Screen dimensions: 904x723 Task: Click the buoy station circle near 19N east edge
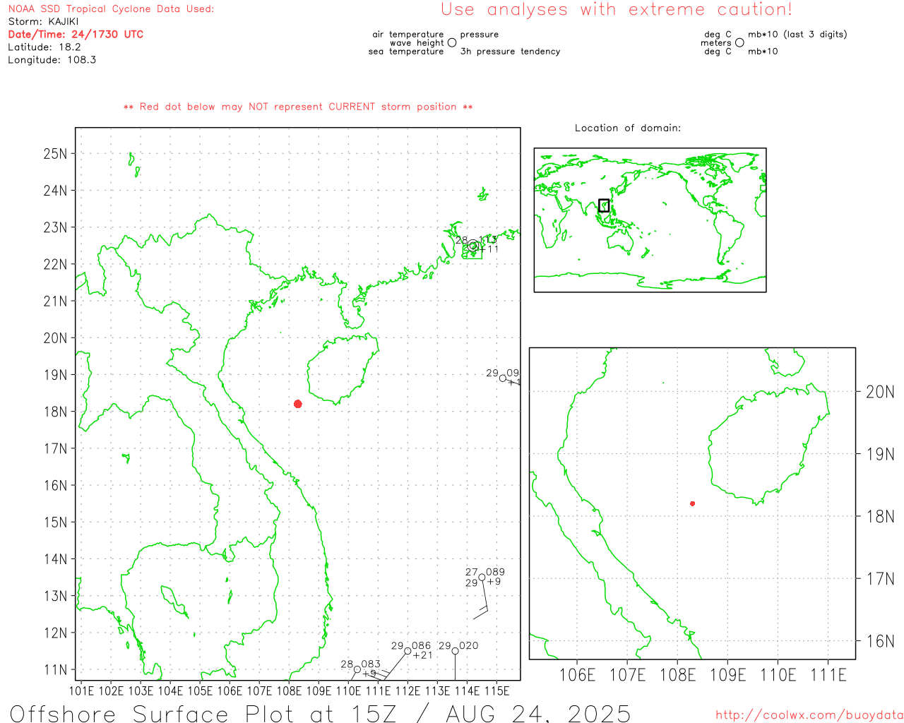click(x=503, y=378)
